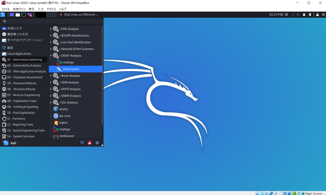Select 10 - Post Exploitation category
326x195 pixels.
click(24, 113)
